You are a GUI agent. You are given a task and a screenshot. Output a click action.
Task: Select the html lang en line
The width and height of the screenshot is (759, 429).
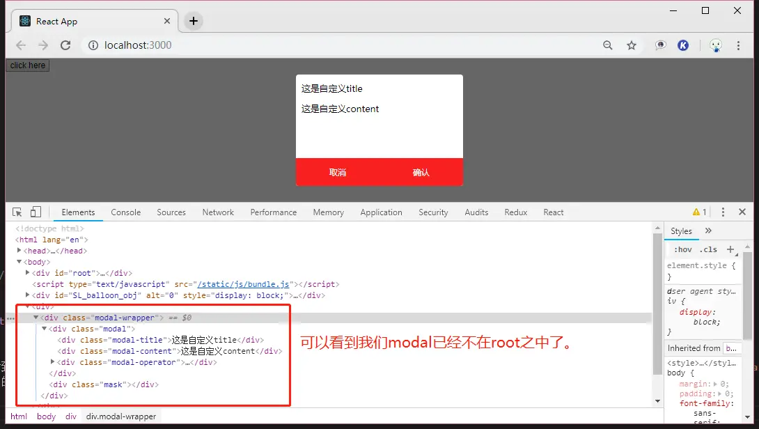coord(52,240)
